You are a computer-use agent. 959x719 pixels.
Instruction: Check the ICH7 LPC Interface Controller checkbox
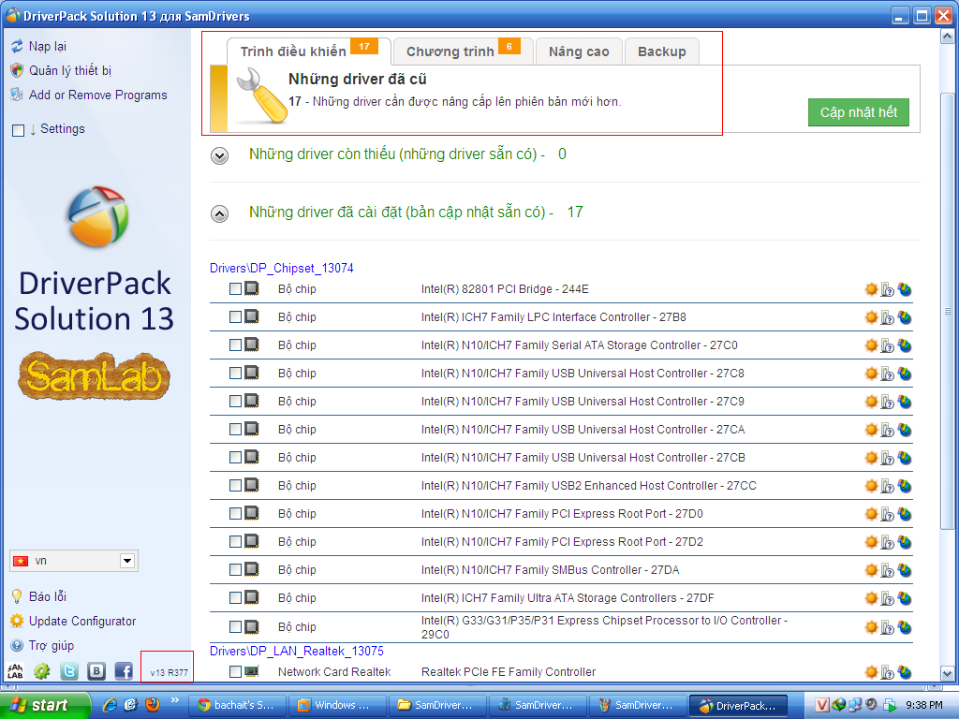tap(235, 316)
